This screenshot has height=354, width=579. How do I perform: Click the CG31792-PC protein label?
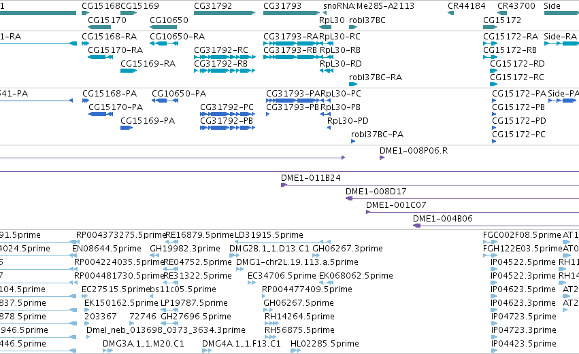tap(227, 107)
